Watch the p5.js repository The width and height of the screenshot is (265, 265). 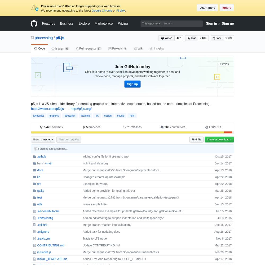tap(166, 38)
